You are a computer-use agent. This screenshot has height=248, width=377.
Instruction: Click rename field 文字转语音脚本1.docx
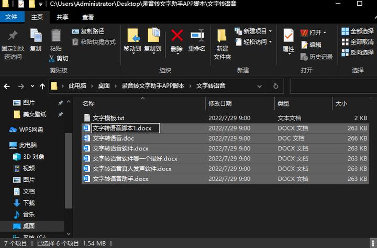[126, 128]
